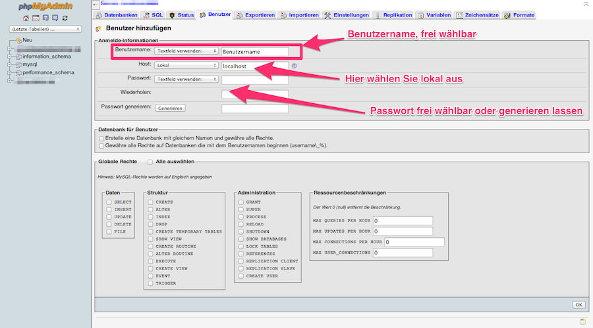Click the Passwort input field

255,80
